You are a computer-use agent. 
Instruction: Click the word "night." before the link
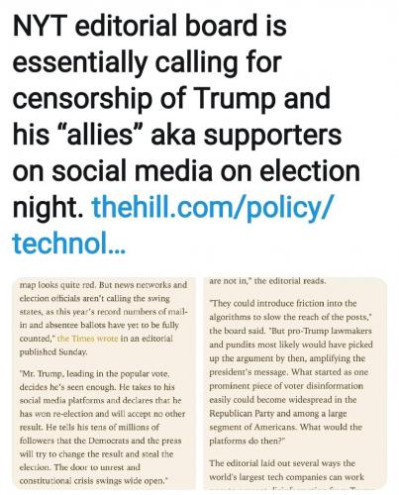48,207
